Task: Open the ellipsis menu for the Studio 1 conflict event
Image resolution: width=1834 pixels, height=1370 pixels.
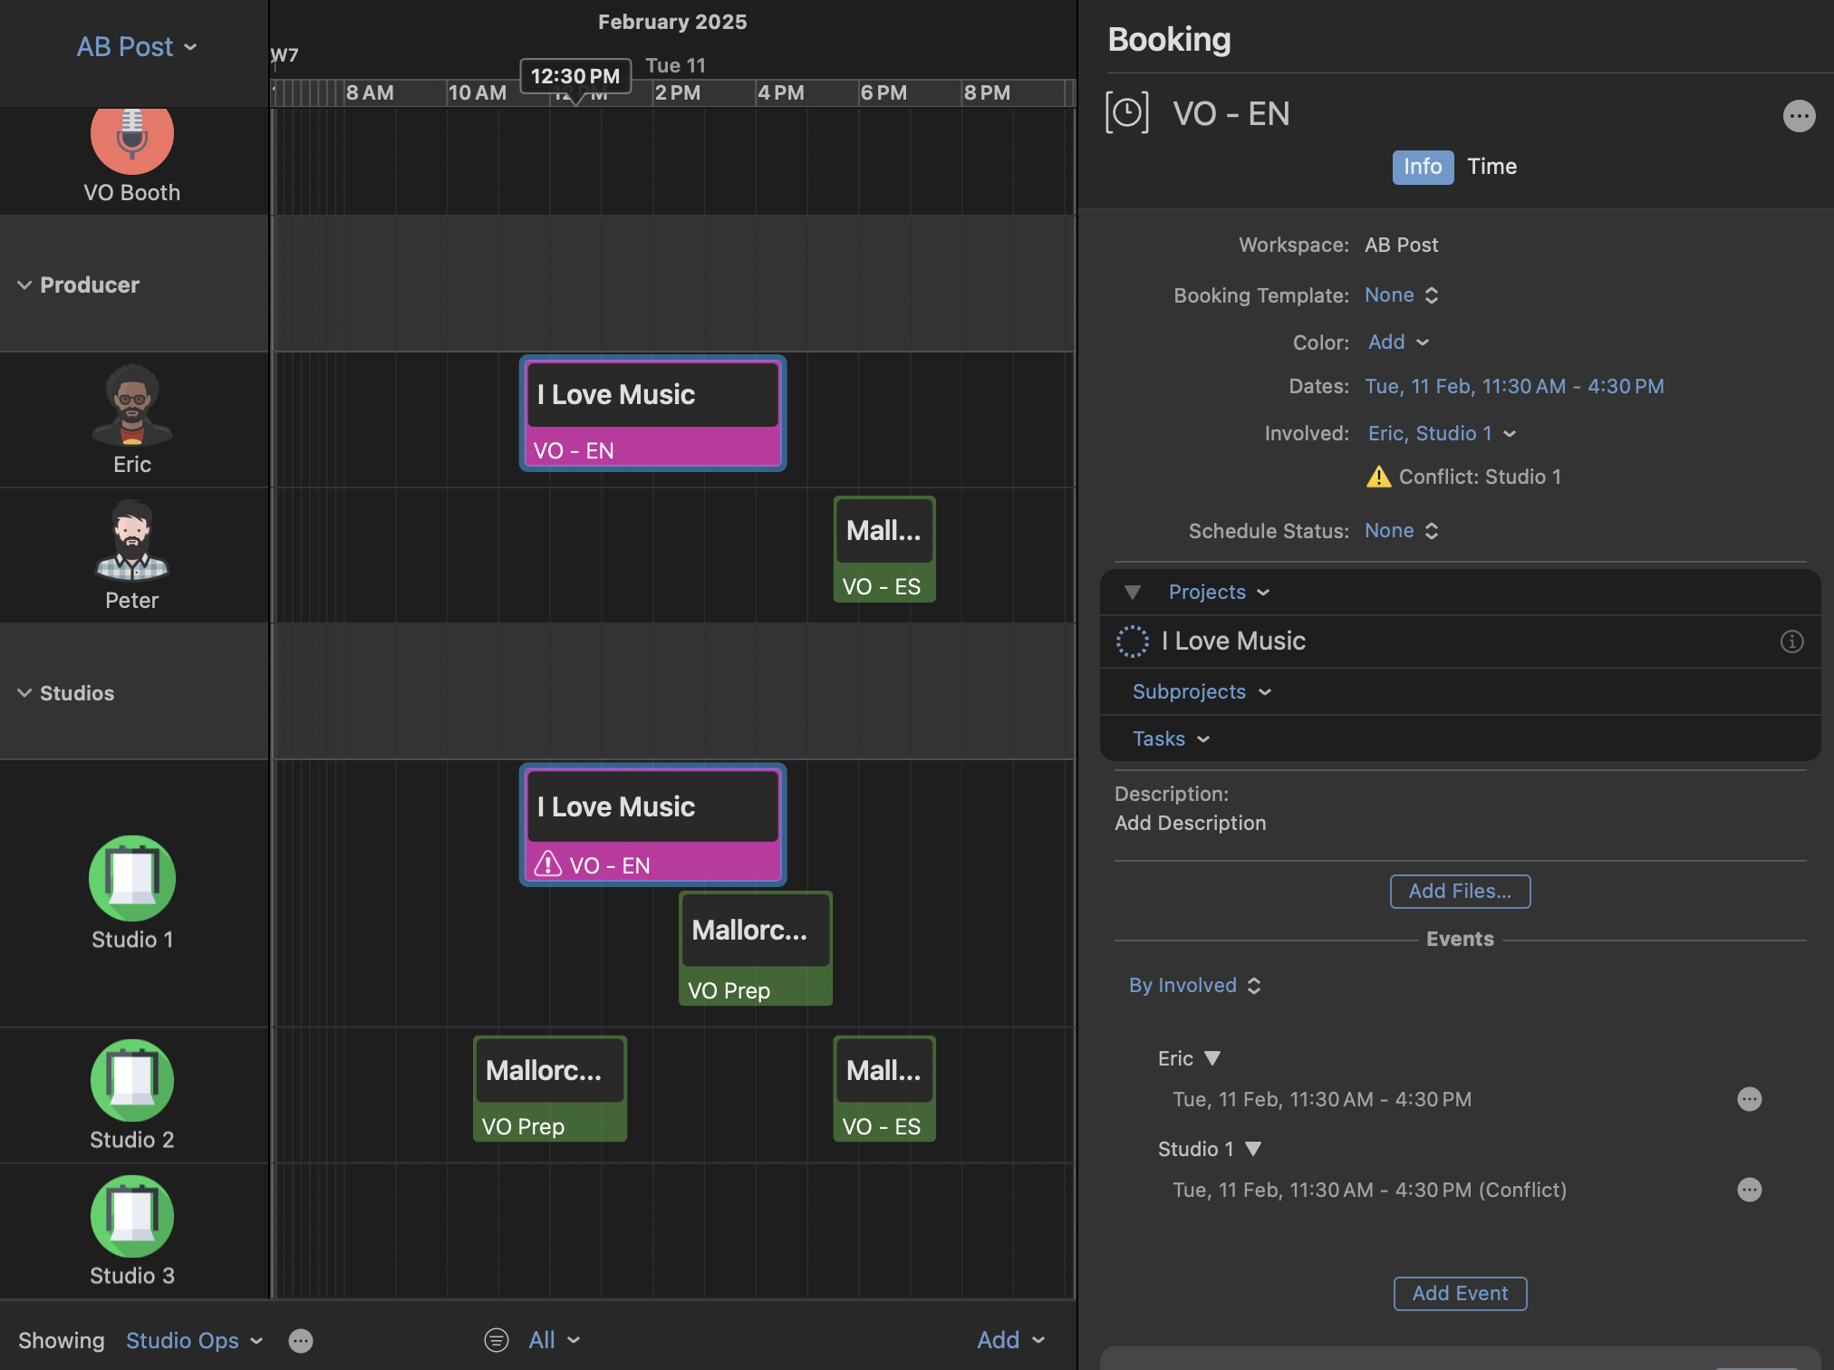Action: (x=1749, y=1190)
